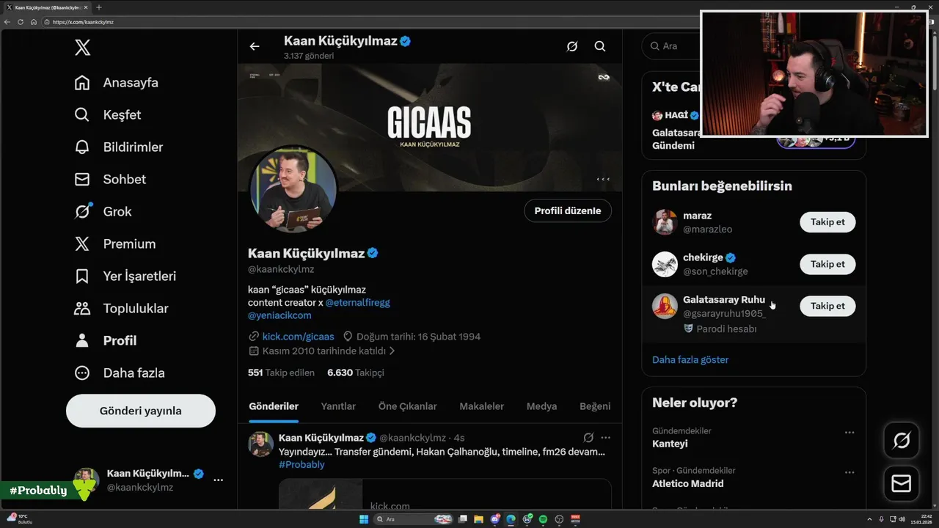The image size is (939, 528).
Task: Switch to the Makaleler tab
Action: [481, 406]
